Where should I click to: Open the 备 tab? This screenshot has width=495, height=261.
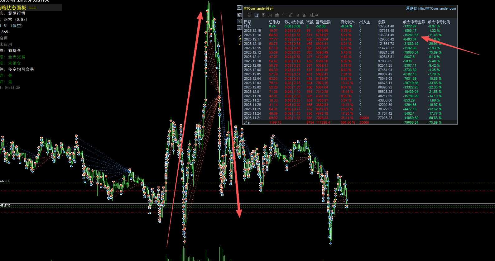[304, 15]
